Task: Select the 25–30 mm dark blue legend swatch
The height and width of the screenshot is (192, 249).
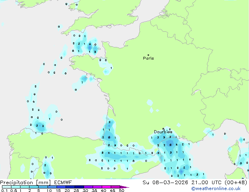Action: 79,187
